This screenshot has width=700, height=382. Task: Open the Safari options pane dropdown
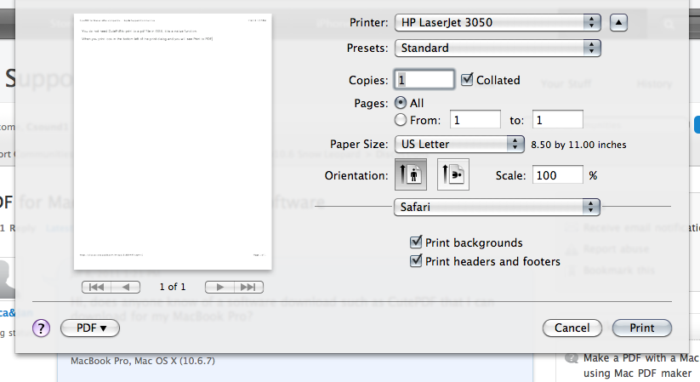(497, 207)
